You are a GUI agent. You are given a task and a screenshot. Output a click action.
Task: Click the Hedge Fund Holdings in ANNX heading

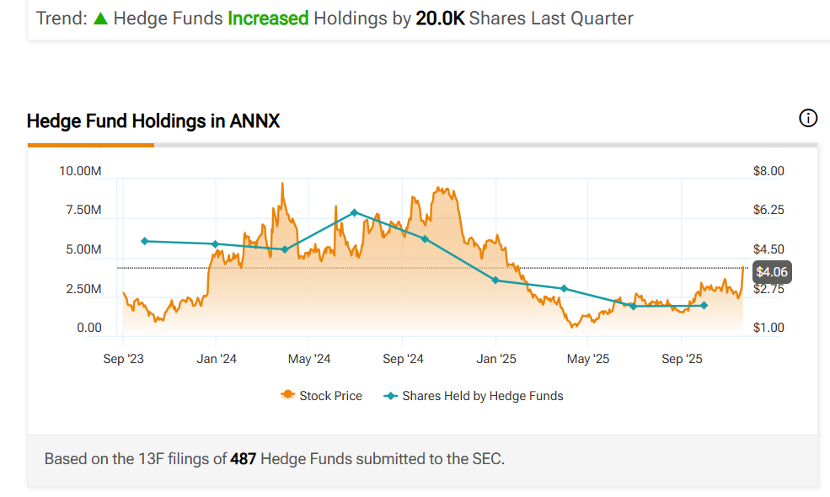tap(153, 121)
